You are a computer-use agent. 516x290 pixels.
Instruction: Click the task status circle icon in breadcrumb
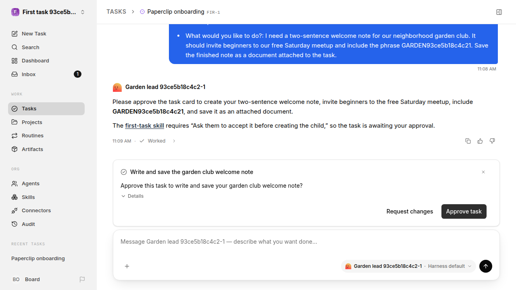tap(142, 12)
